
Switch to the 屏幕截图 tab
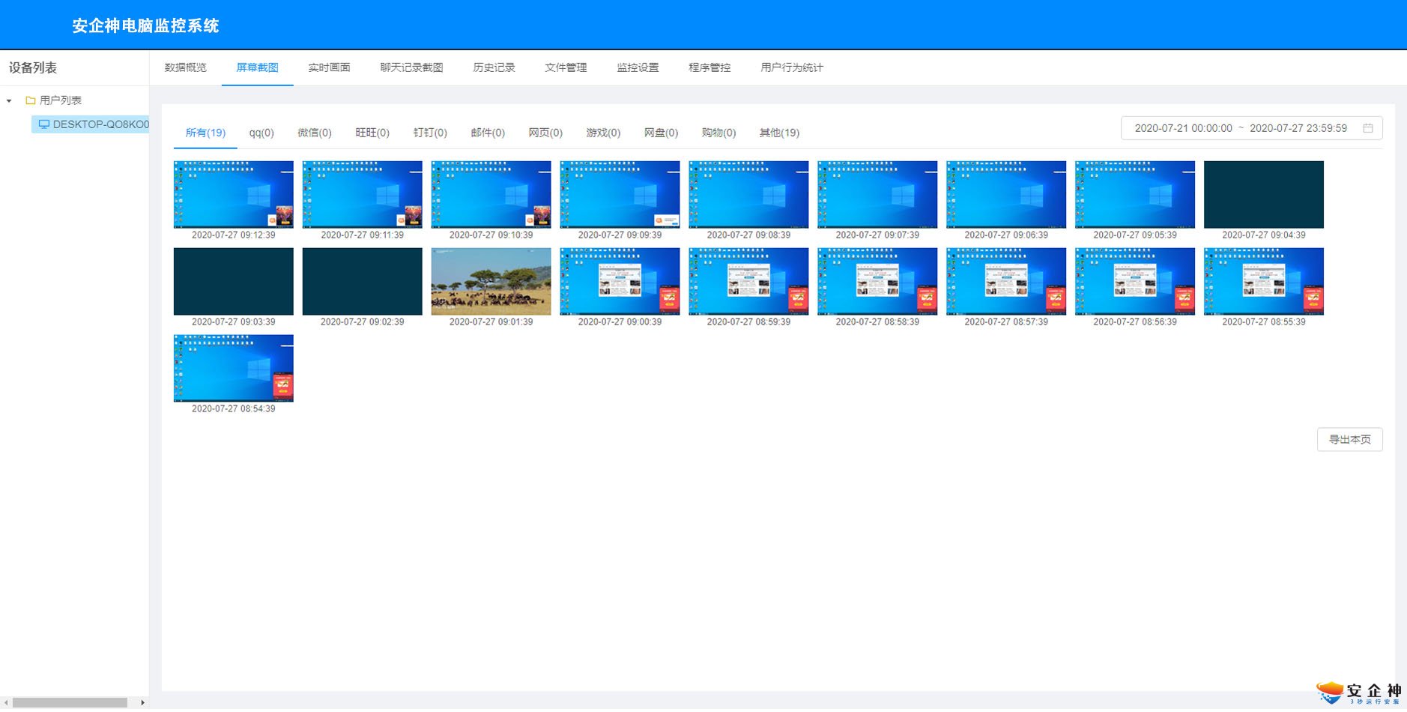click(257, 67)
